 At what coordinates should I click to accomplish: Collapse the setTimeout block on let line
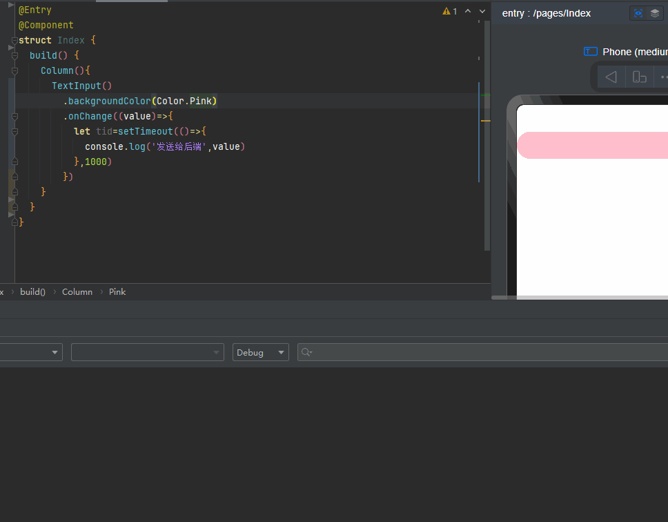(x=14, y=132)
